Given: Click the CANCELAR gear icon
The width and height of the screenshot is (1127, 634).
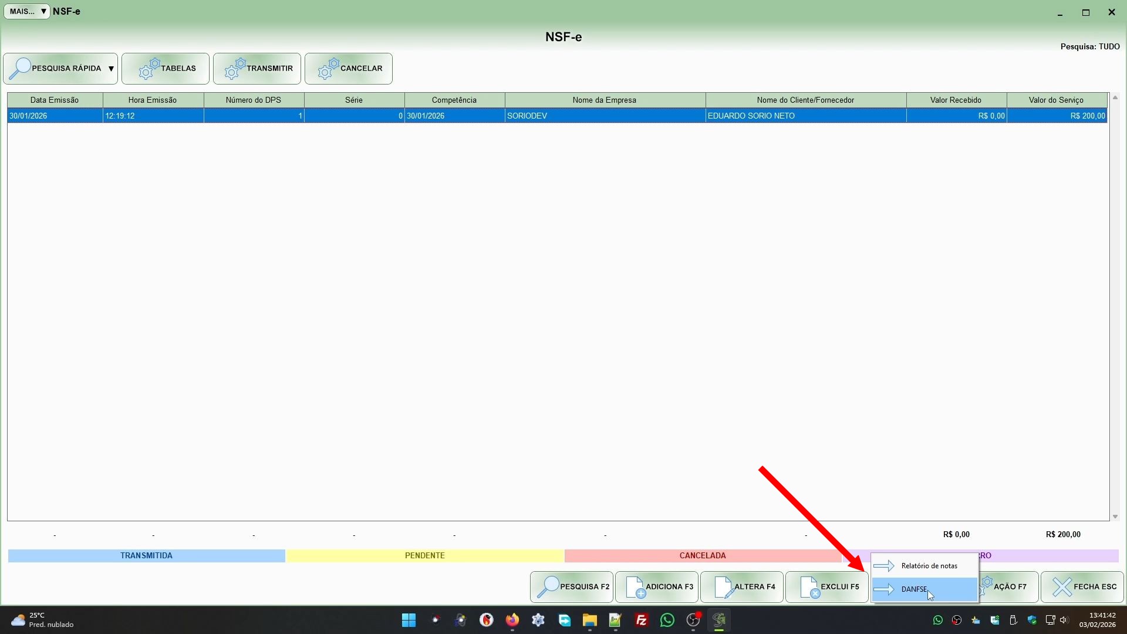Looking at the screenshot, I should coord(328,69).
